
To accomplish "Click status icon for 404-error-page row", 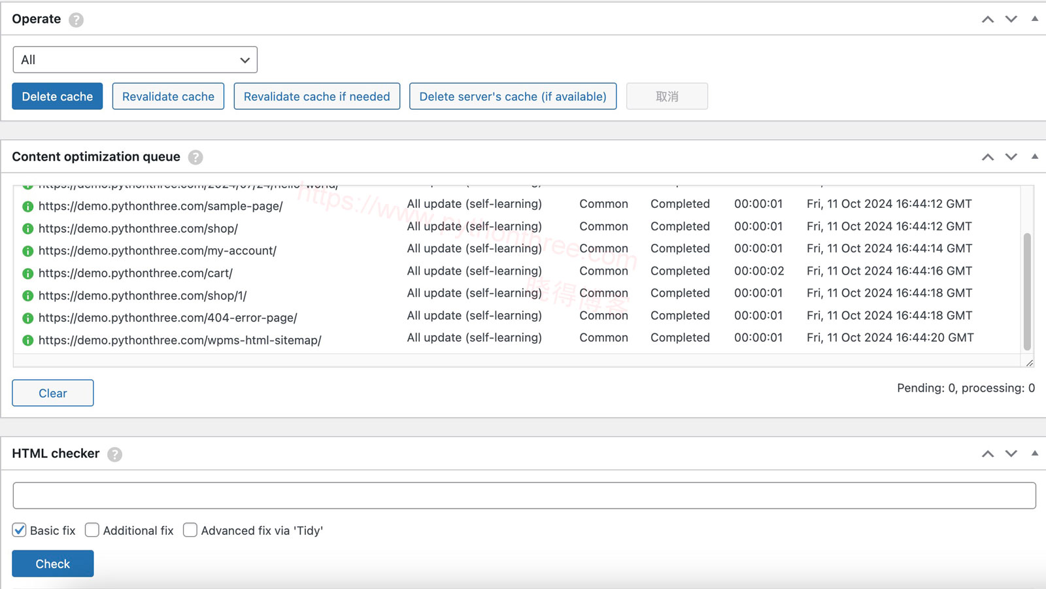I will click(x=27, y=318).
